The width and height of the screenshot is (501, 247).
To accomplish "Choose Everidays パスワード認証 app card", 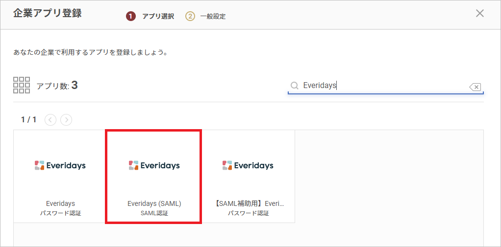I will 60,176.
